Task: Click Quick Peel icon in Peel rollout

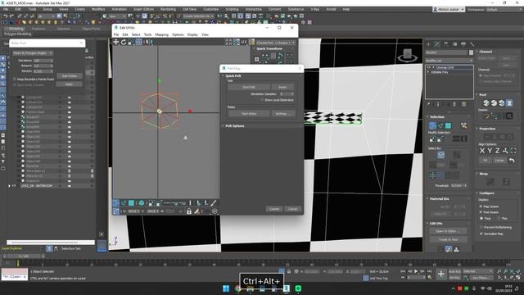Action: [x=486, y=103]
